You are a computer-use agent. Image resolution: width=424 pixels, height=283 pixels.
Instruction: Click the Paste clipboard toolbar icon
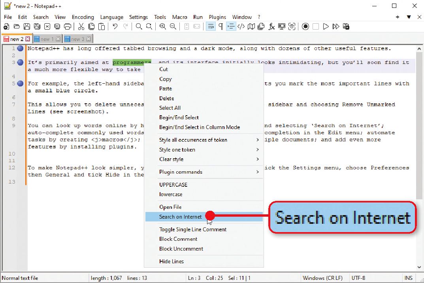(102, 26)
